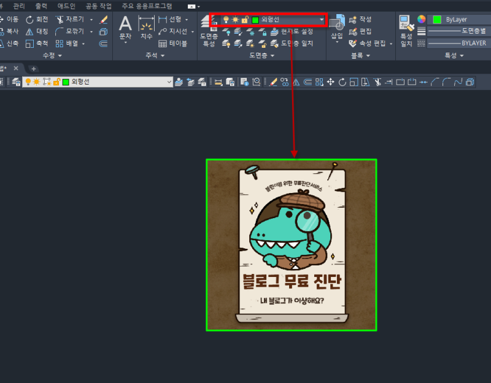Click 편집 (Edit) block button

(x=360, y=31)
